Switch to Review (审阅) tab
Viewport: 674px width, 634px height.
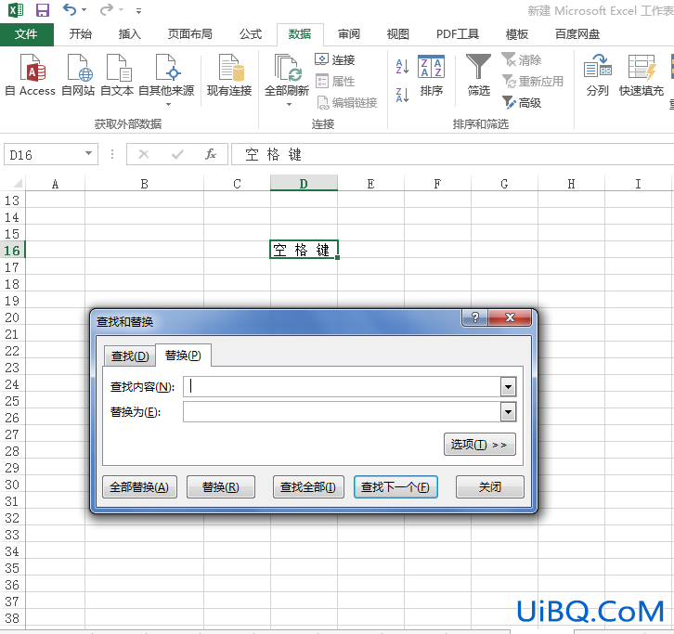click(349, 34)
